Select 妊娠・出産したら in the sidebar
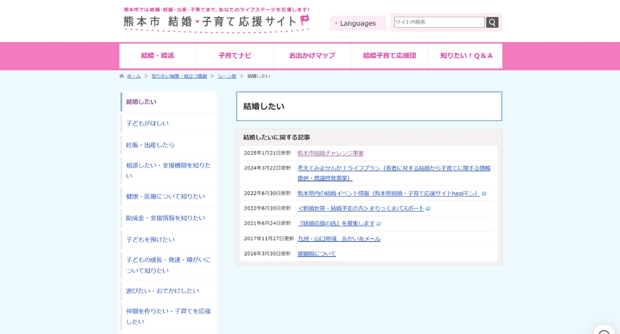This screenshot has height=334, width=620. [x=169, y=145]
